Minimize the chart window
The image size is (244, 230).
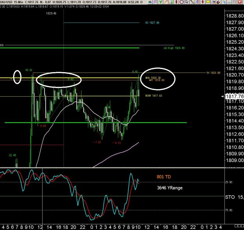pos(229,2)
